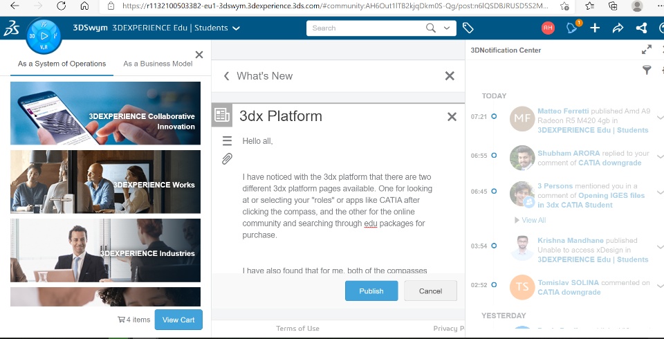Go back from What's New panel
Screen dimensions: 664x339
pyautogui.click(x=227, y=76)
